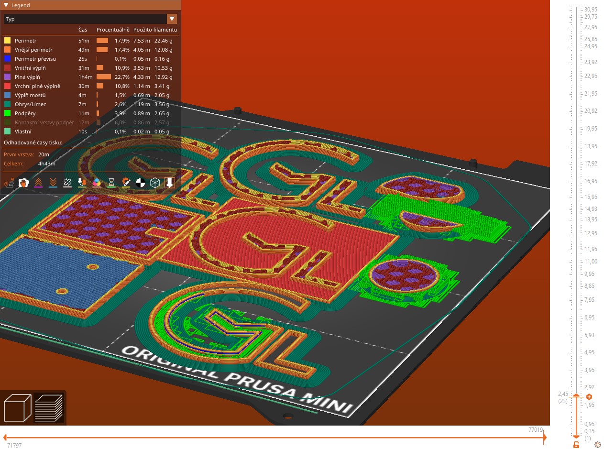Toggle seams visibility icon

click(67, 183)
